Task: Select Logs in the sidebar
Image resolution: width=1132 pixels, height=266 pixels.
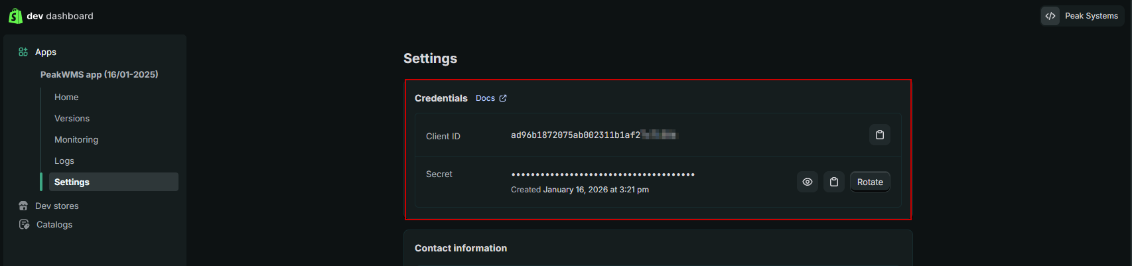Action: click(64, 161)
